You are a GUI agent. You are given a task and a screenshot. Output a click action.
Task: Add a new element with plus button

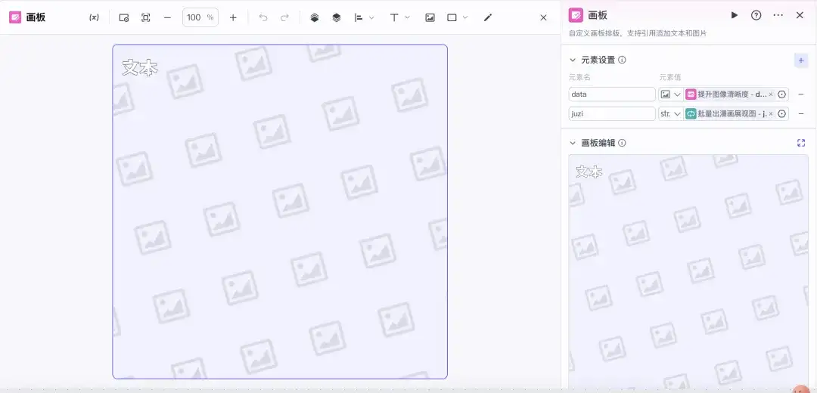click(801, 60)
